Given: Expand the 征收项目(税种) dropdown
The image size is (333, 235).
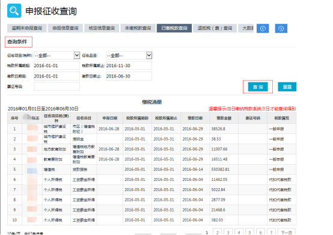Looking at the screenshot, I should (x=57, y=55).
